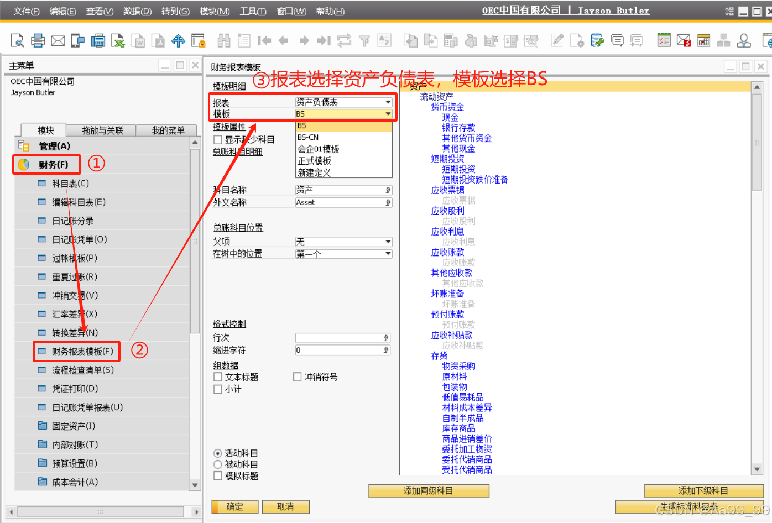
Task: Click the SMS phone message icon
Action: 78,40
